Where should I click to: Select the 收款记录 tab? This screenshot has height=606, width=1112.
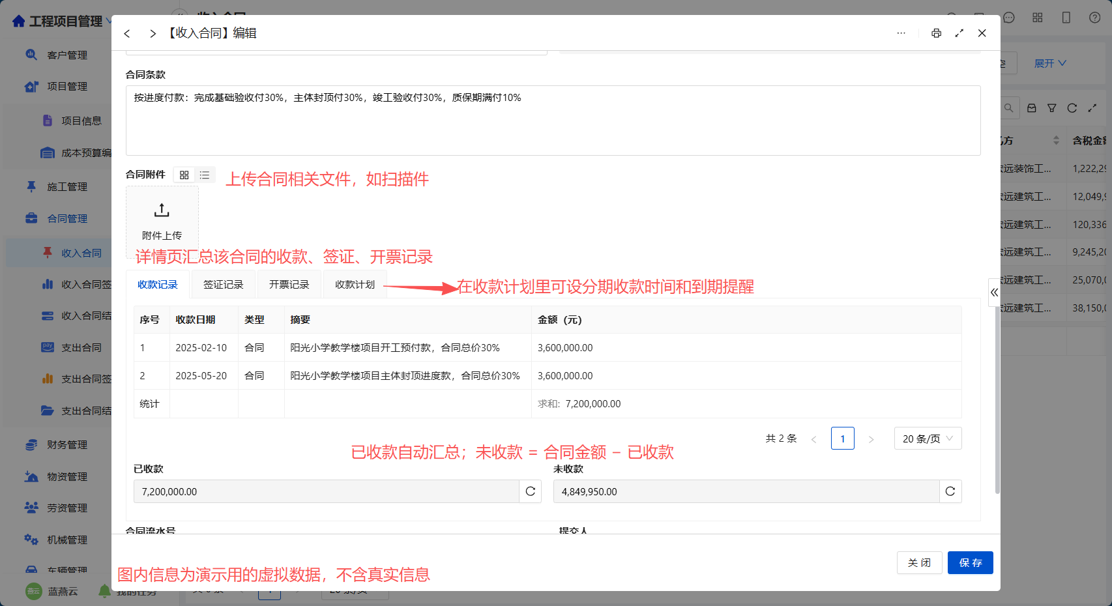[158, 285]
